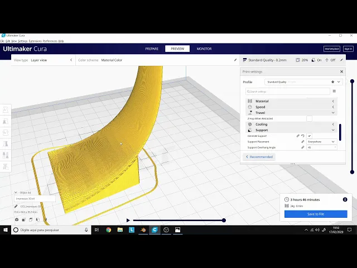Screen dimensions: 357x268
Task: Click the Material category icon
Action: (250, 101)
